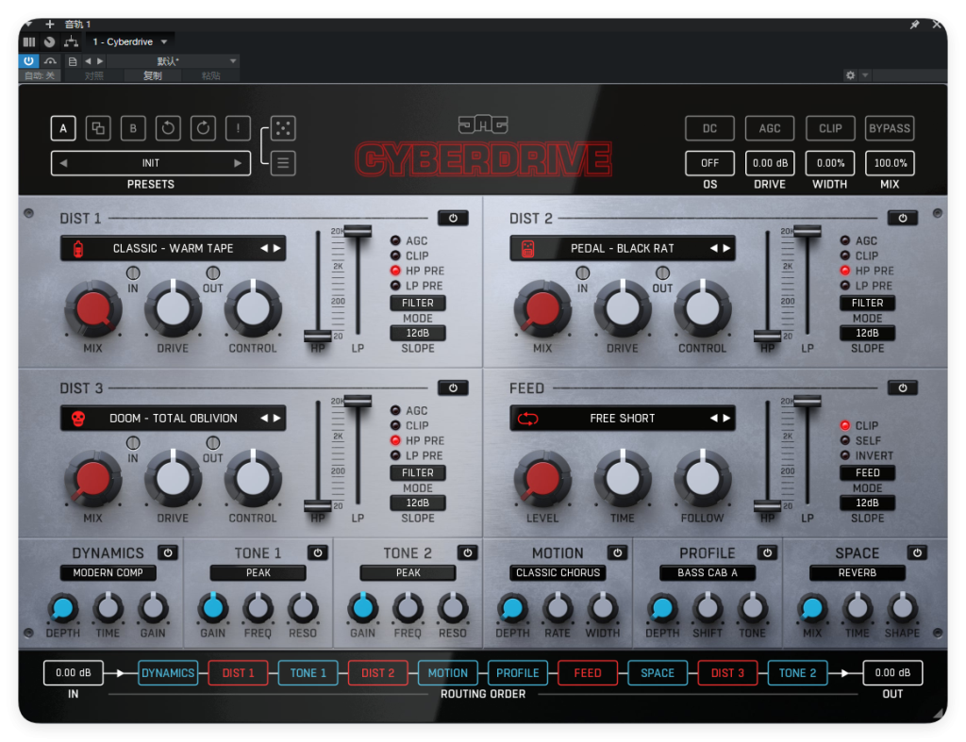
Task: Open the Cyberdrive plugin selector dropdown
Action: click(x=130, y=41)
